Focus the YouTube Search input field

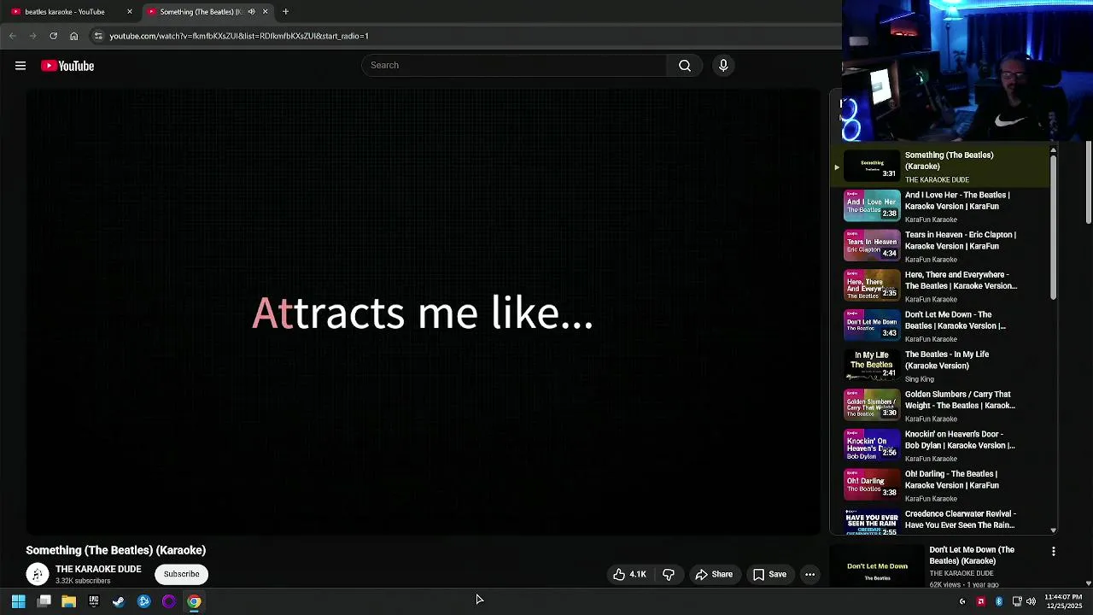point(514,66)
